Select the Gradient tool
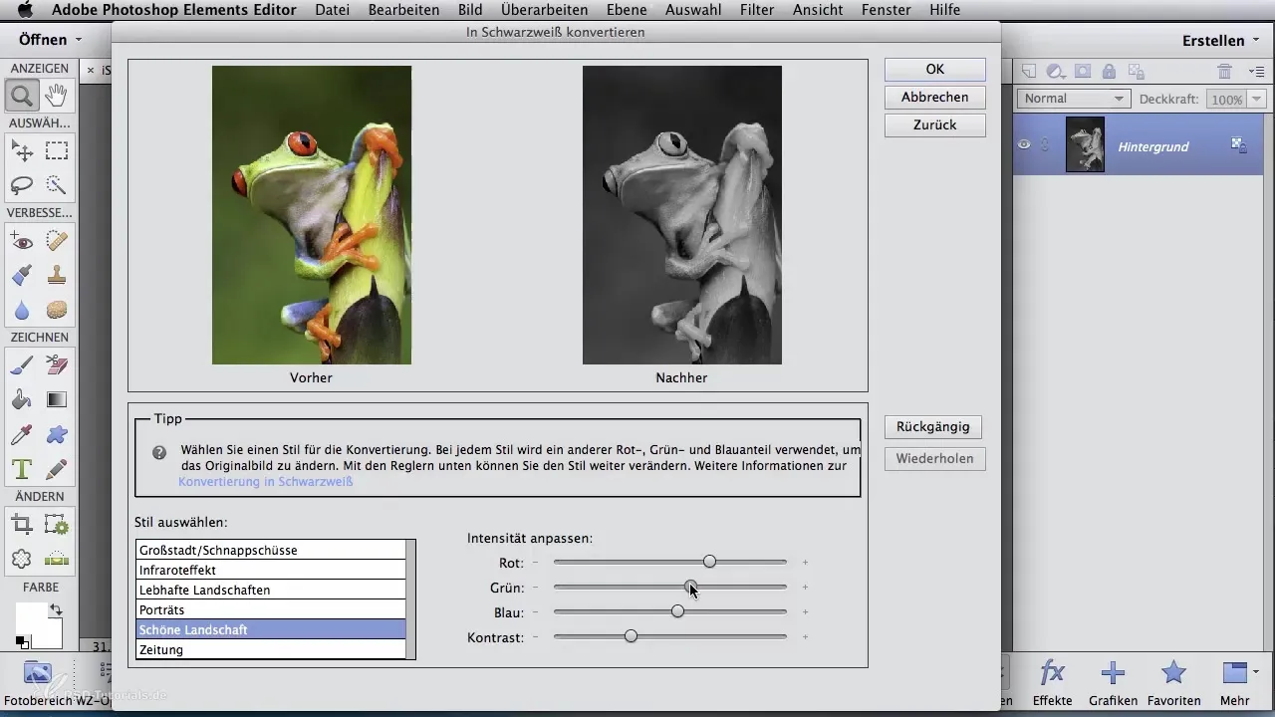Viewport: 1275px width, 717px height. coord(57,400)
